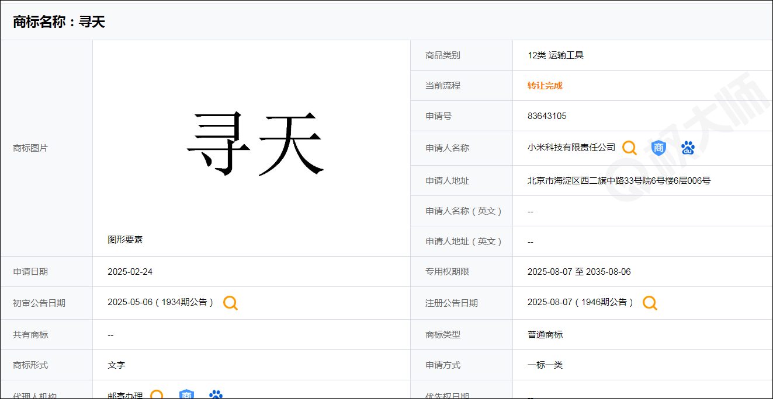Click the 商标图片 row label
The height and width of the screenshot is (399, 773).
coord(30,148)
